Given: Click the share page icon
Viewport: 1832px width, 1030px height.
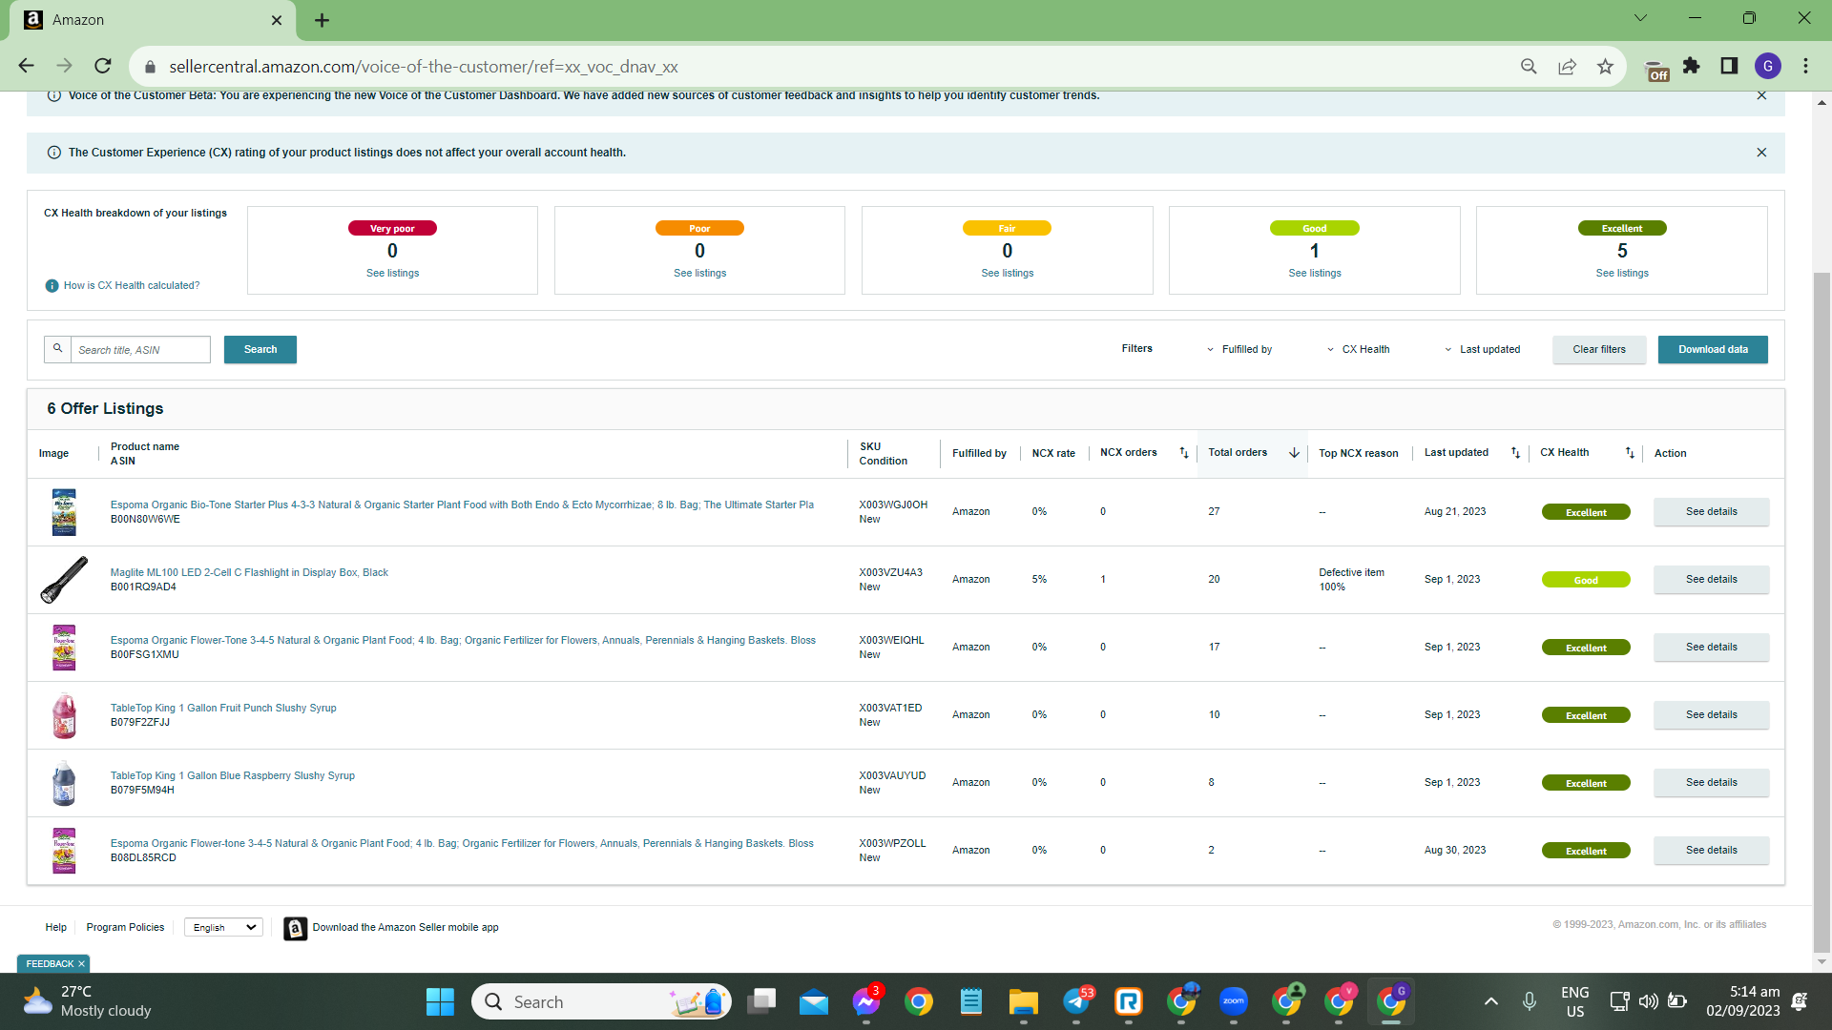Looking at the screenshot, I should pos(1567,66).
